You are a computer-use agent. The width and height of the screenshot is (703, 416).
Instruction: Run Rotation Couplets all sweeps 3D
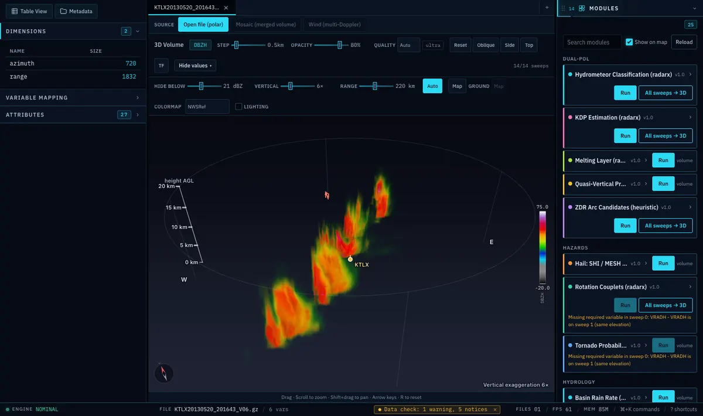666,305
